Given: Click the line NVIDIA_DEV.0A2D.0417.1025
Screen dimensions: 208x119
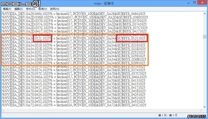Looking at the screenshot, I should click(74, 31).
